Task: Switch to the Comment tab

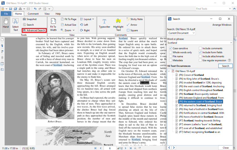Action: point(33,14)
